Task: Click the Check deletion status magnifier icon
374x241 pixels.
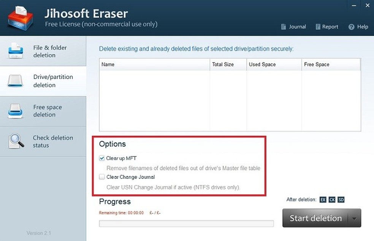Action: [16, 141]
